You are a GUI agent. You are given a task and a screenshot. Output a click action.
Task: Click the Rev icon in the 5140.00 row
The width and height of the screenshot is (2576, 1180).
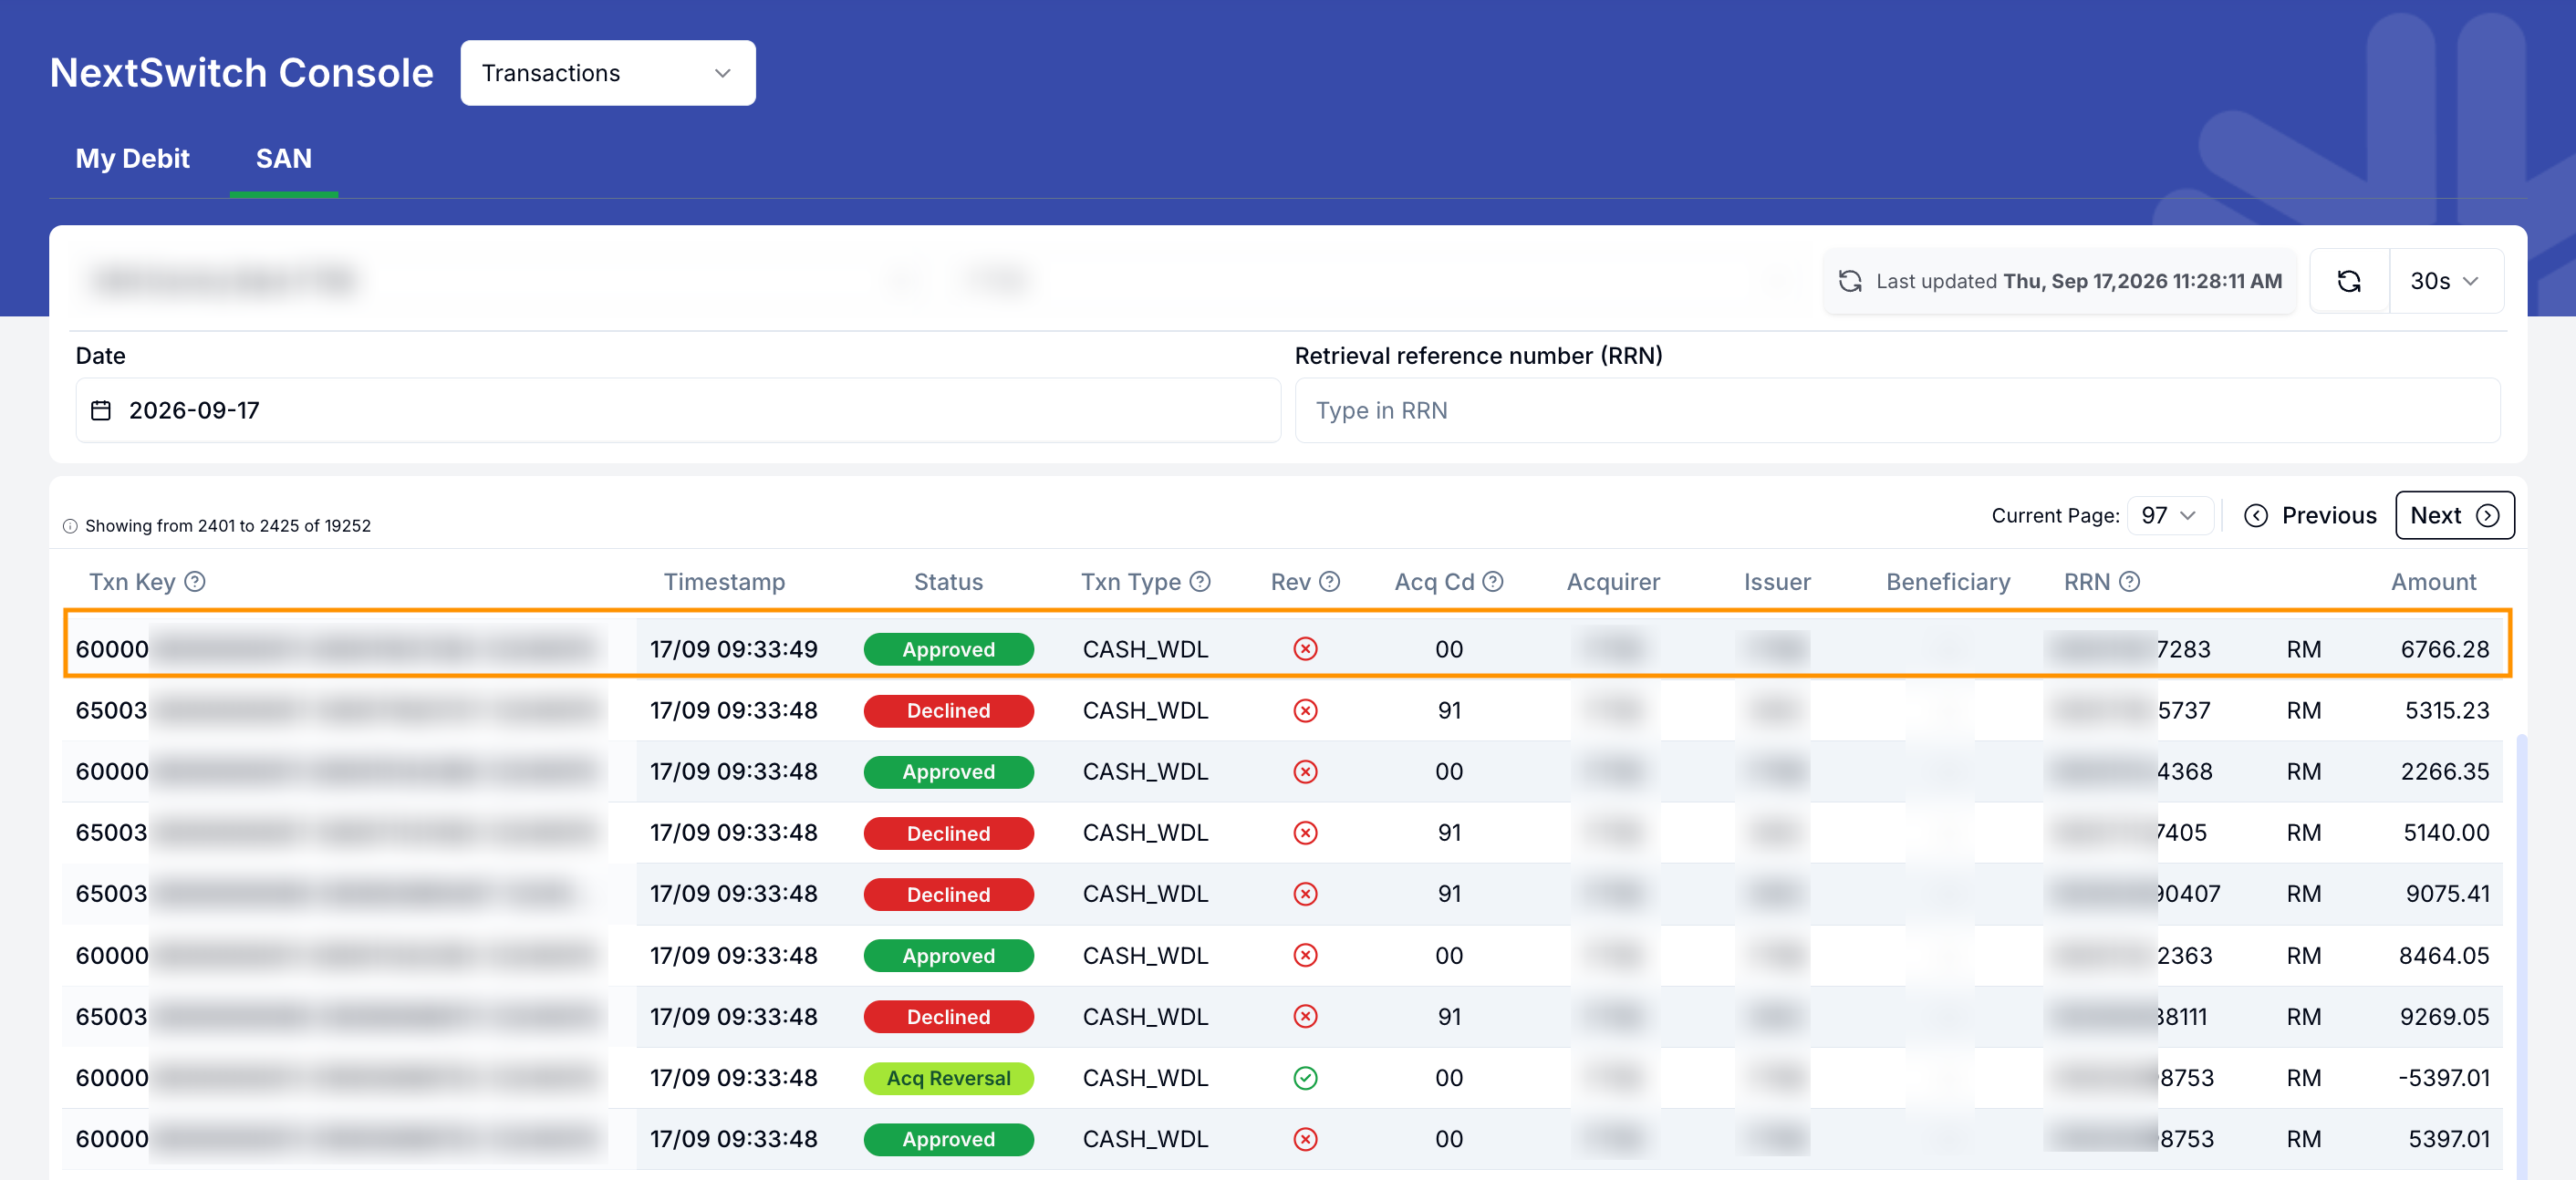(x=1305, y=832)
